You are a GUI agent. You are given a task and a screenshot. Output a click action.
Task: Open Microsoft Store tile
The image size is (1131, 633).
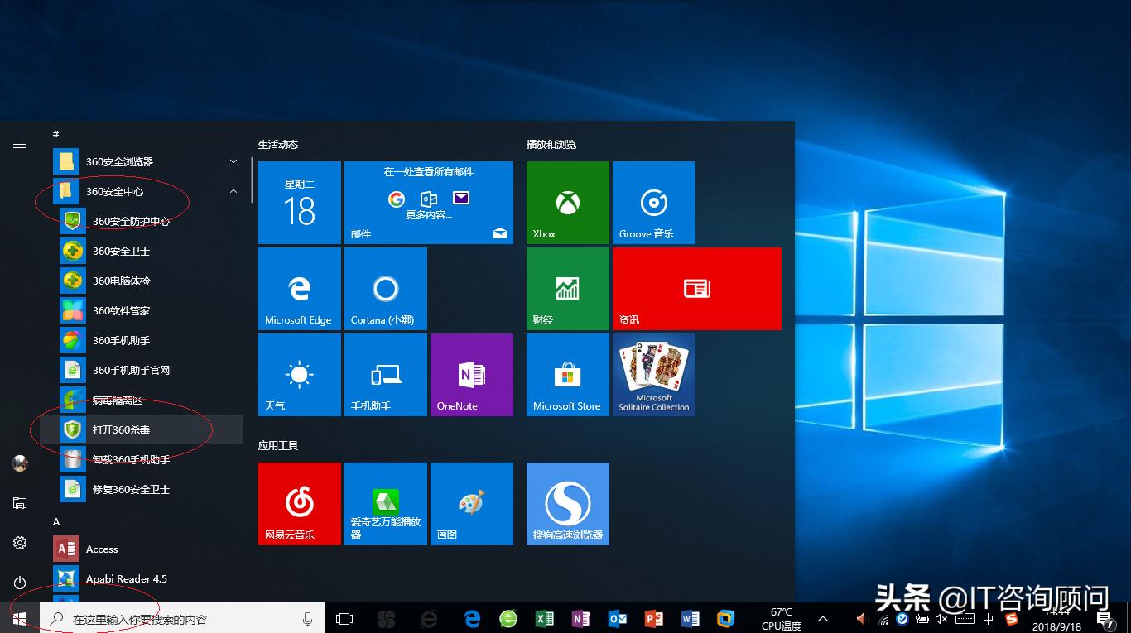(567, 375)
